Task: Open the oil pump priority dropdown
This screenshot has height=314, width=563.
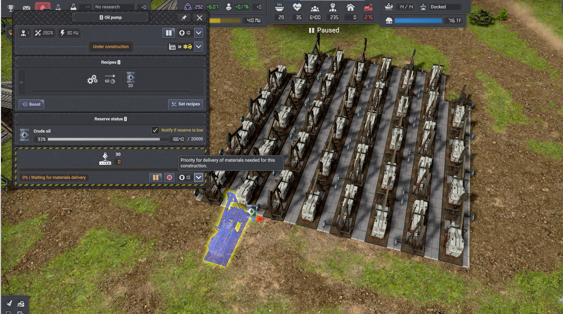Action: tap(199, 33)
